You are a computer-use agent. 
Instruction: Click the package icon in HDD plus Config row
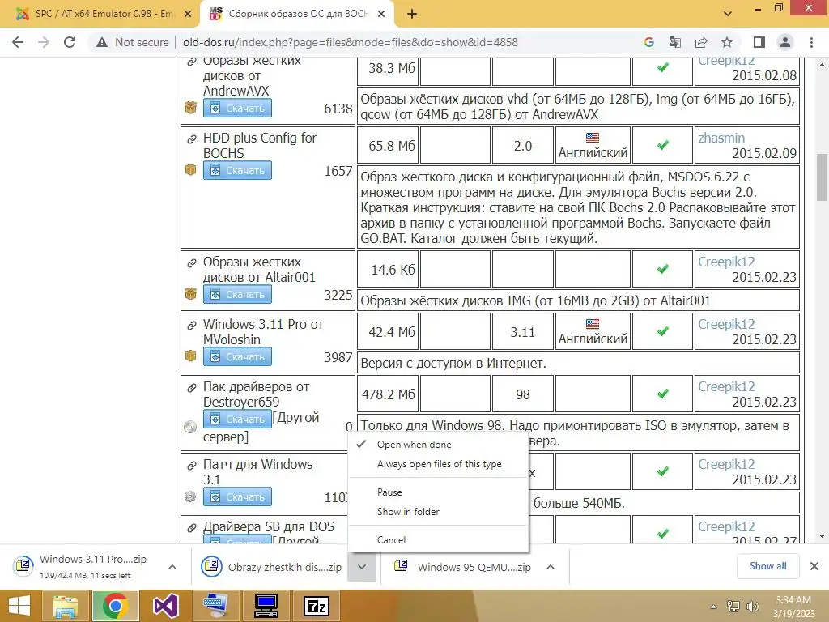(x=190, y=170)
